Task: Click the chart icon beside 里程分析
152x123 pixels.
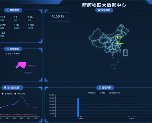Action: pyautogui.click(x=100, y=87)
